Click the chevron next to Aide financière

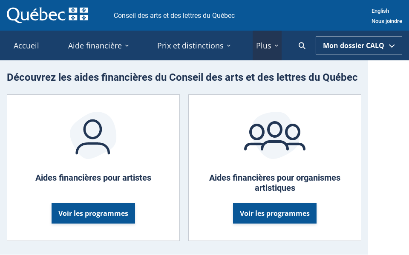click(127, 45)
